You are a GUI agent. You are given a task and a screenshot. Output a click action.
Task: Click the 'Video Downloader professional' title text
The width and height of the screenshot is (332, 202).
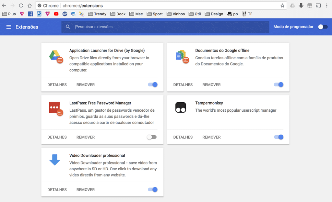tap(97, 155)
